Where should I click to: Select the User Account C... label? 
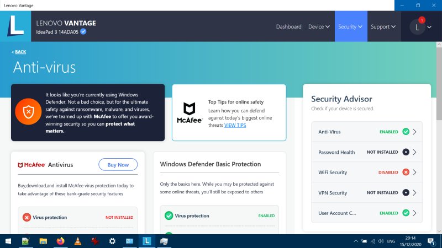(x=337, y=213)
